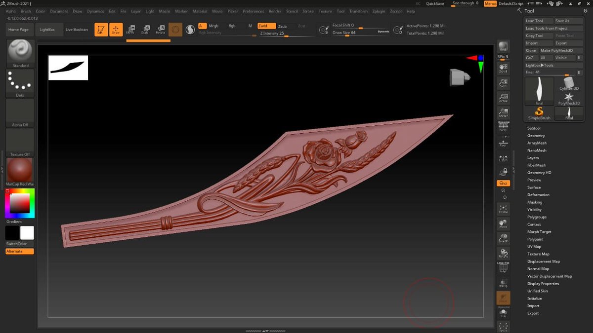This screenshot has height=333, width=593.
Task: Click the Scroll canvas icon
Action: (x=503, y=68)
